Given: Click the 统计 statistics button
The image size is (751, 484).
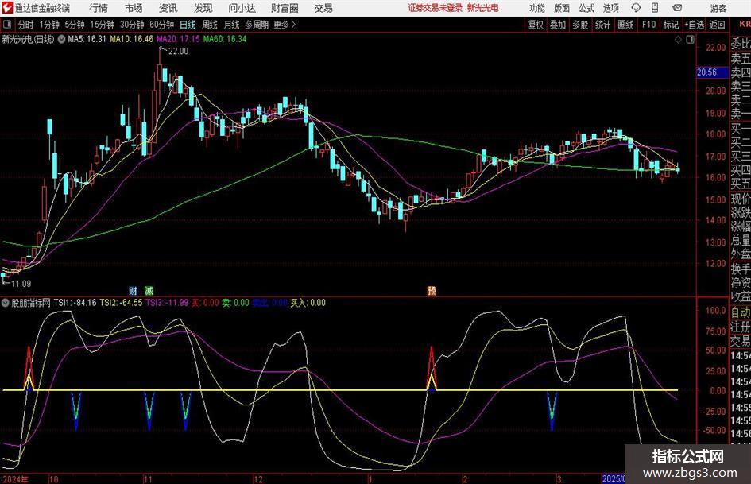Looking at the screenshot, I should (x=602, y=25).
